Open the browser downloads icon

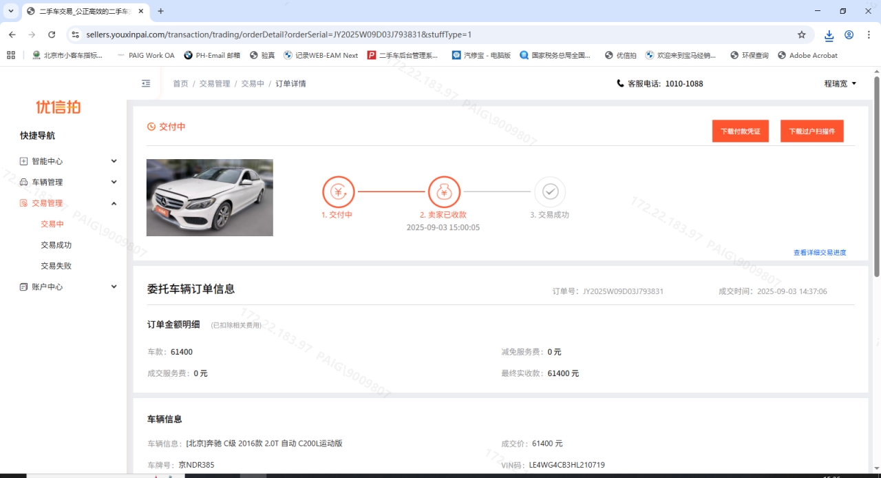829,34
